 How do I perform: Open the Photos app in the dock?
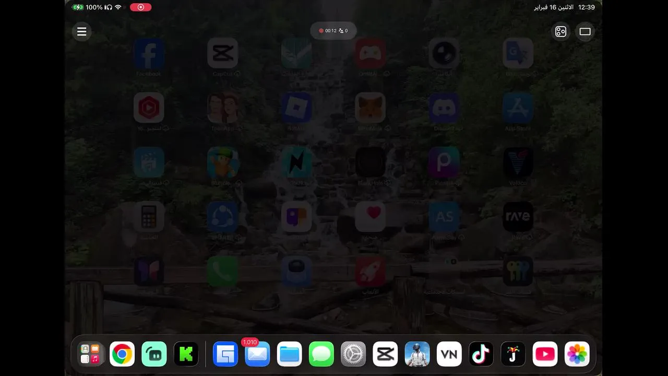pyautogui.click(x=577, y=355)
